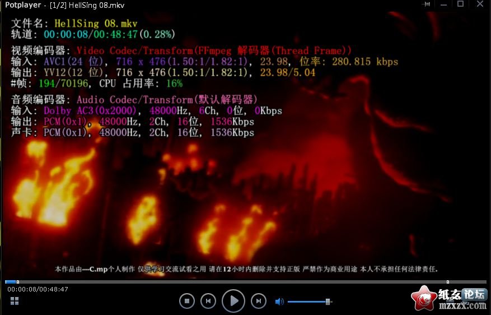491x315 pixels.
Task: Click the 'YV12(12 位)' output format text
Action: click(73, 72)
